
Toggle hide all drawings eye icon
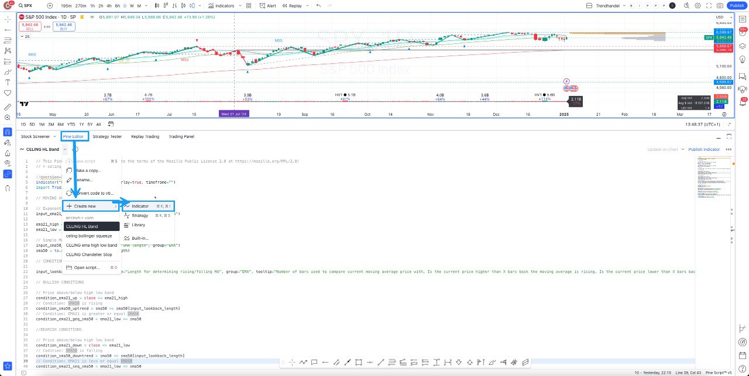[8, 163]
